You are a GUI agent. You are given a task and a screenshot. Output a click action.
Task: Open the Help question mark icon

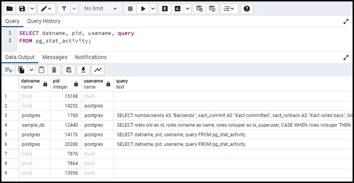[246, 9]
